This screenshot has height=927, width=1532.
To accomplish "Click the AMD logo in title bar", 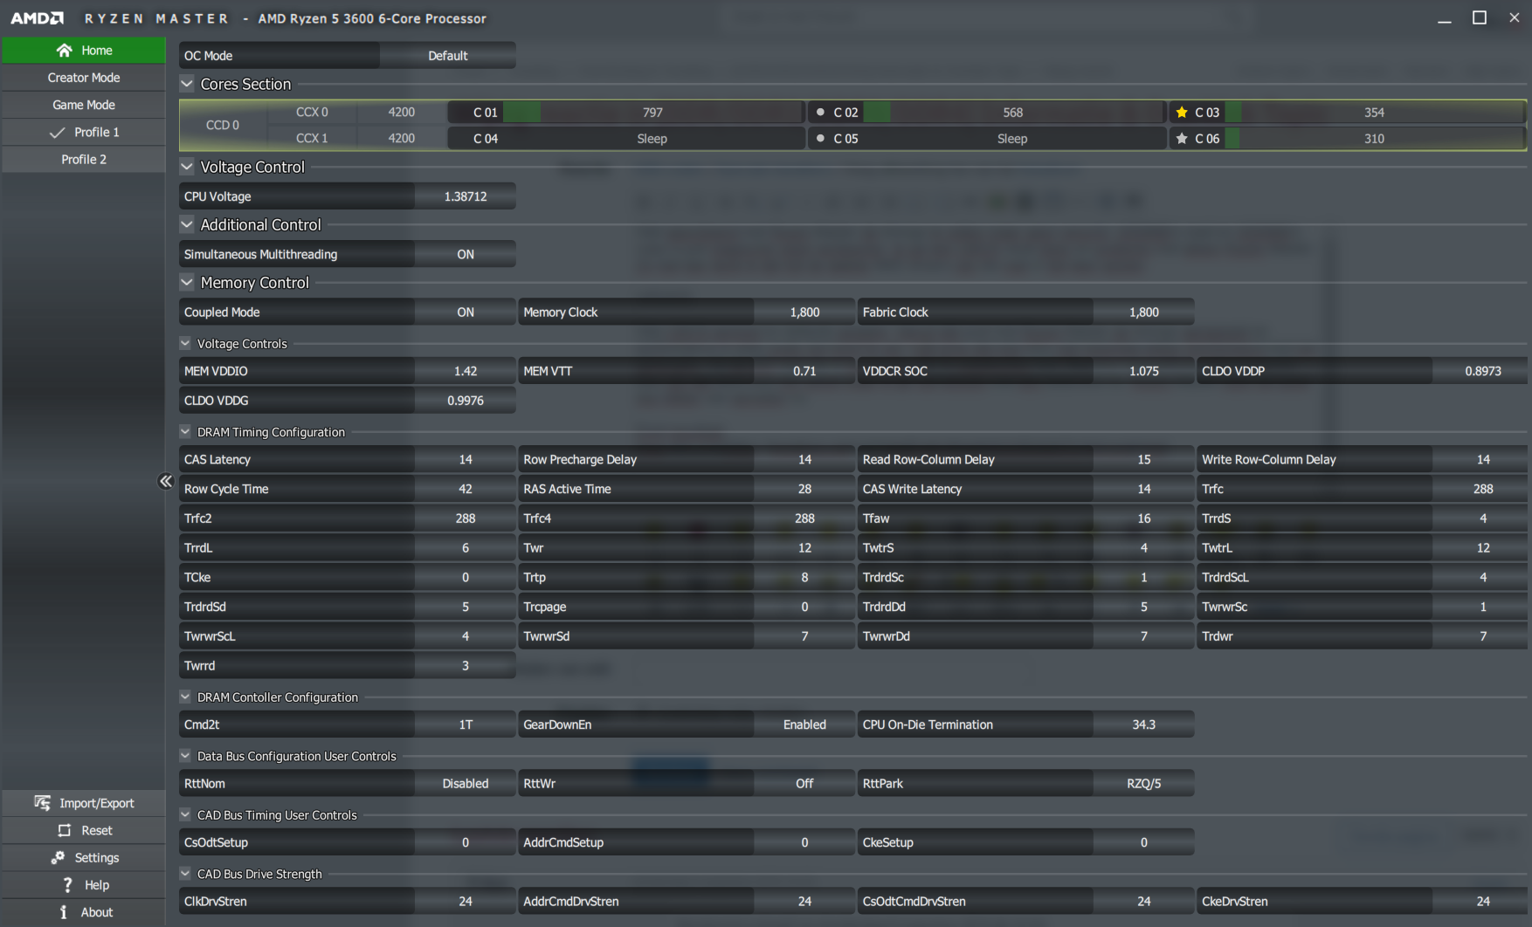I will coord(37,18).
